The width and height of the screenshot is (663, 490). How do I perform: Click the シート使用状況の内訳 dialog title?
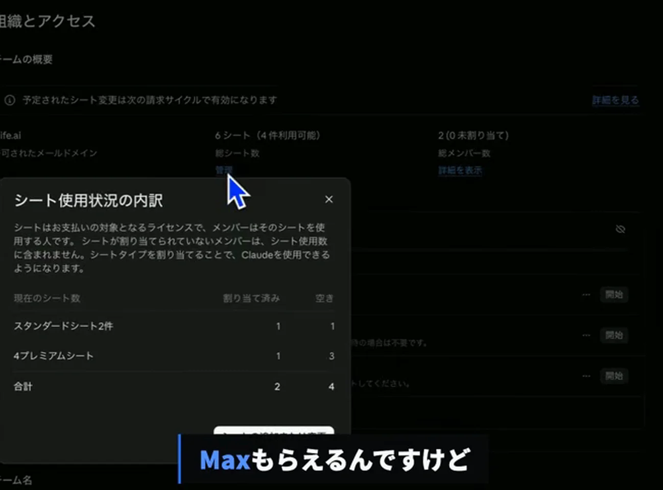coord(88,200)
